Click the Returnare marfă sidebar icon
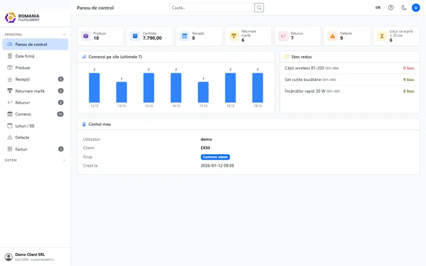 click(x=10, y=91)
